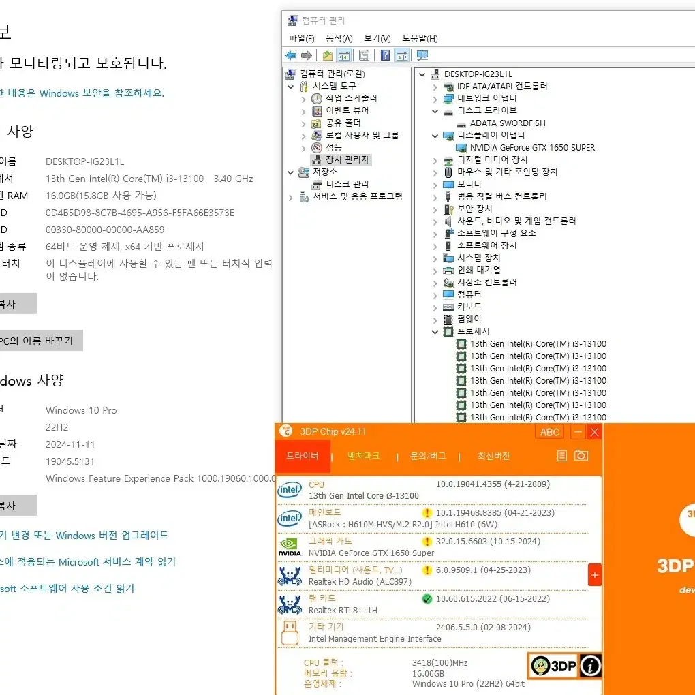Collapse the 디스플레이 어댑터 device category
This screenshot has height=695, width=695.
point(435,136)
